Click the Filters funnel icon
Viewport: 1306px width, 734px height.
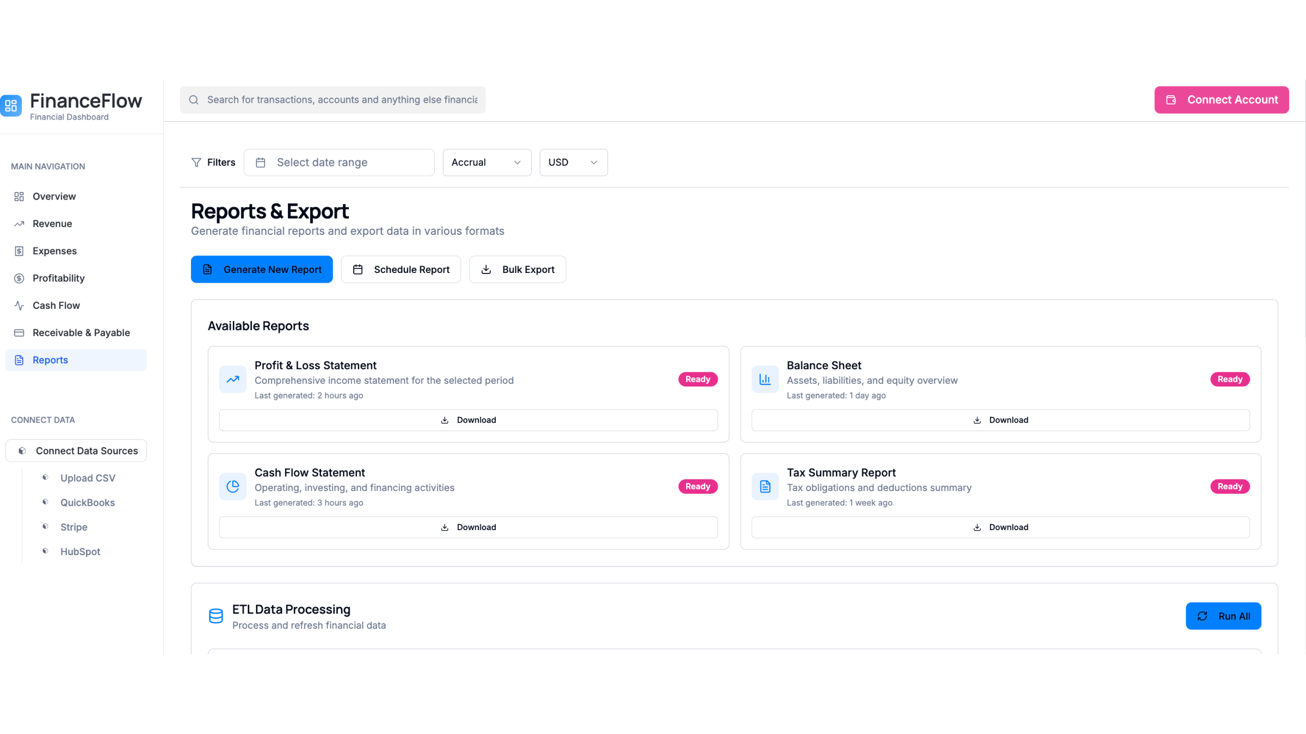pos(196,163)
